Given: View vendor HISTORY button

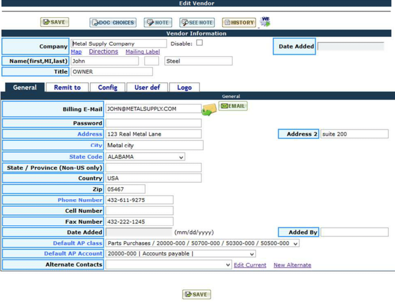Looking at the screenshot, I should pyautogui.click(x=239, y=23).
